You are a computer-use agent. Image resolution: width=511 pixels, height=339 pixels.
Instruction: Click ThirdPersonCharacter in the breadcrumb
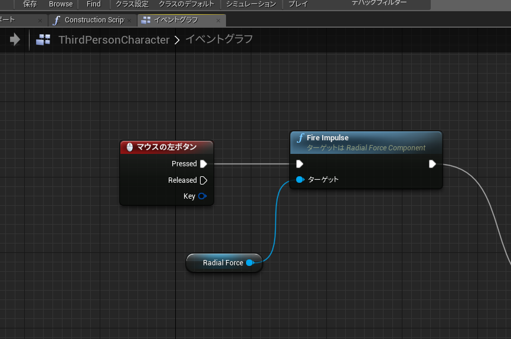pyautogui.click(x=114, y=40)
